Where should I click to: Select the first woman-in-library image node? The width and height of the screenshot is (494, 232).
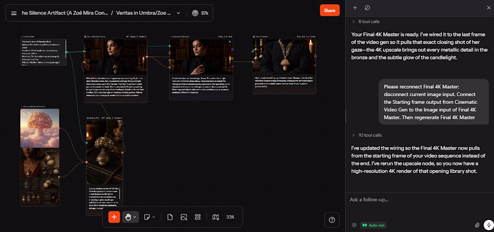[115, 57]
